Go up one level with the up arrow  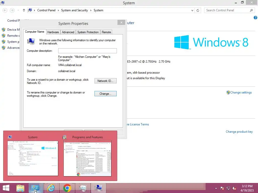24,10
